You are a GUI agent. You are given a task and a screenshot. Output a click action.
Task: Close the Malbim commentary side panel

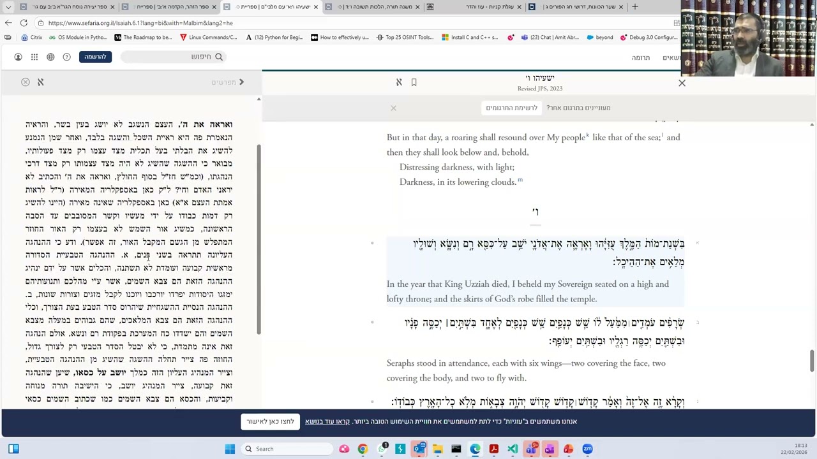(x=26, y=82)
